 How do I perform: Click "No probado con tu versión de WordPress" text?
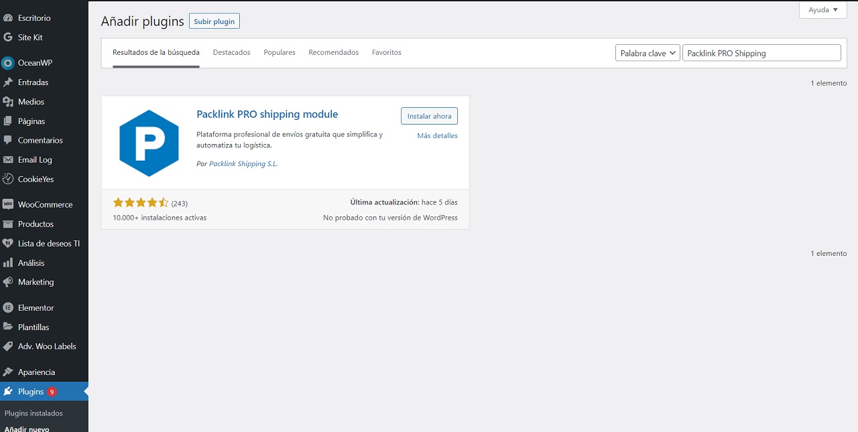coord(391,218)
